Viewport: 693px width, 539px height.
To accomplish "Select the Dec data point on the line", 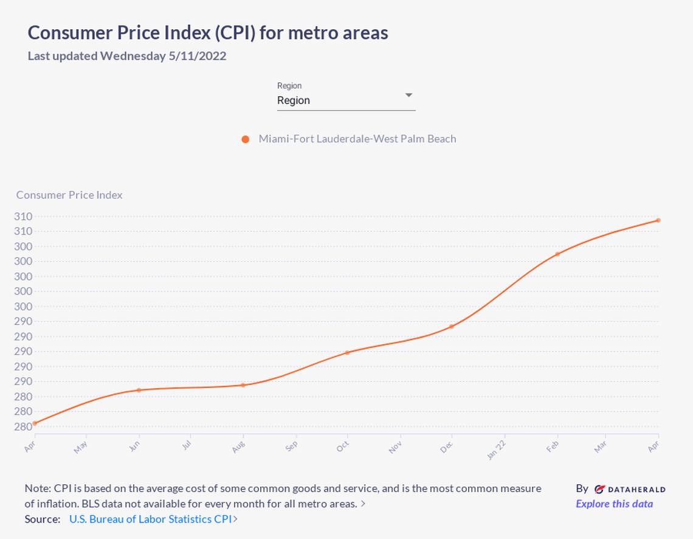I will (x=450, y=327).
